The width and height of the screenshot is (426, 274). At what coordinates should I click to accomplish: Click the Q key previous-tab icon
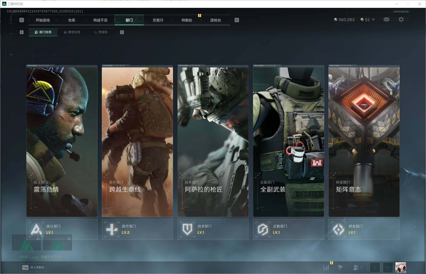click(22, 20)
